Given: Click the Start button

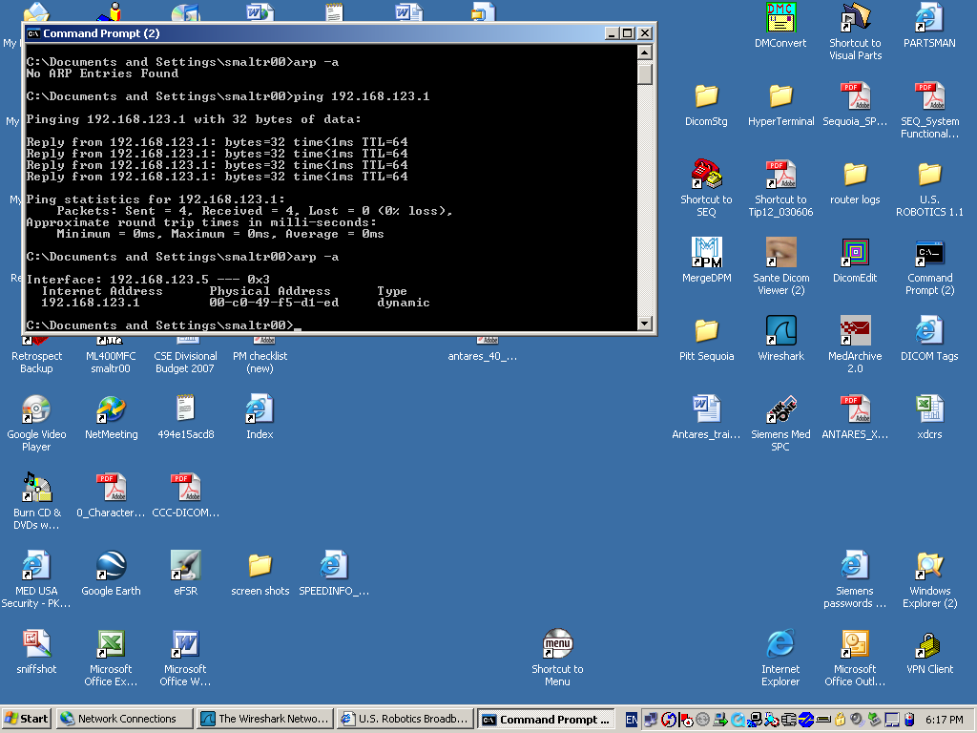Looking at the screenshot, I should pos(27,719).
